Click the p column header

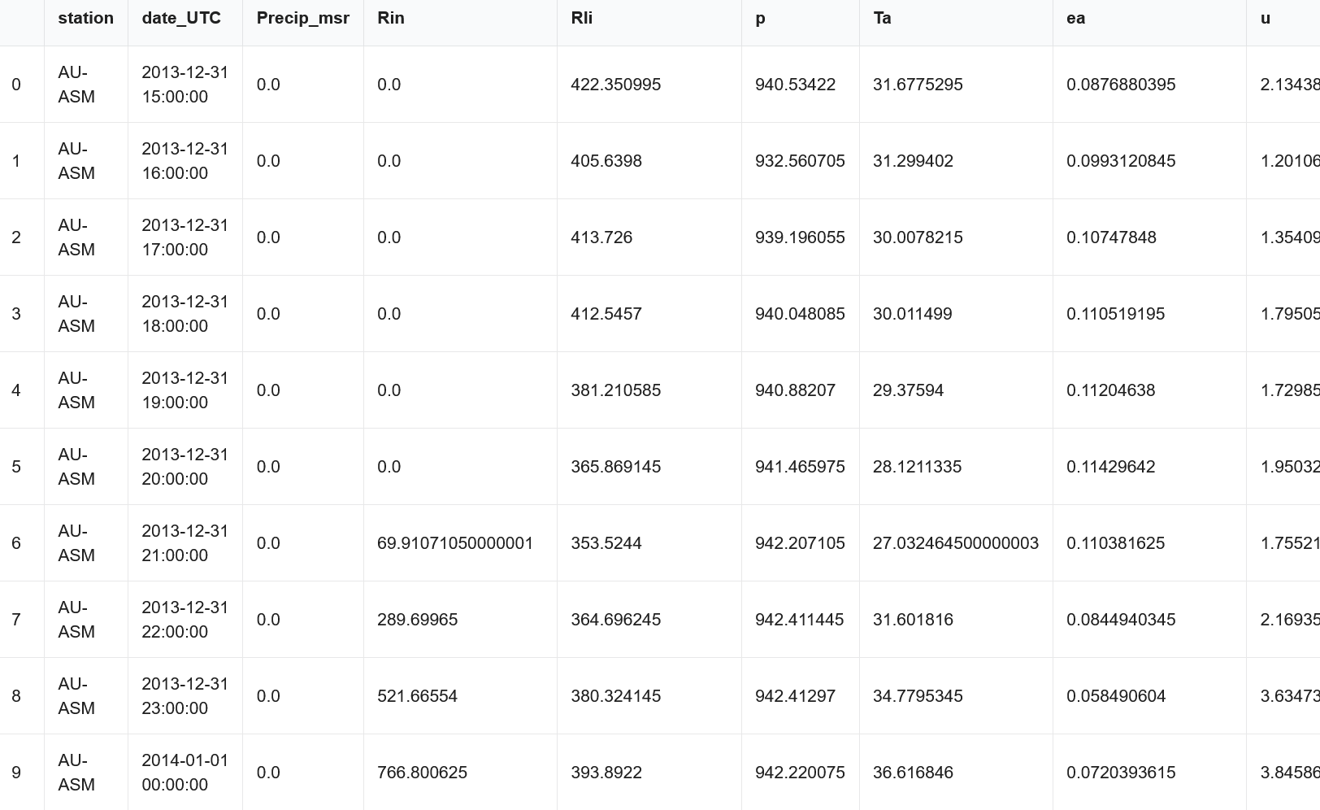point(760,18)
